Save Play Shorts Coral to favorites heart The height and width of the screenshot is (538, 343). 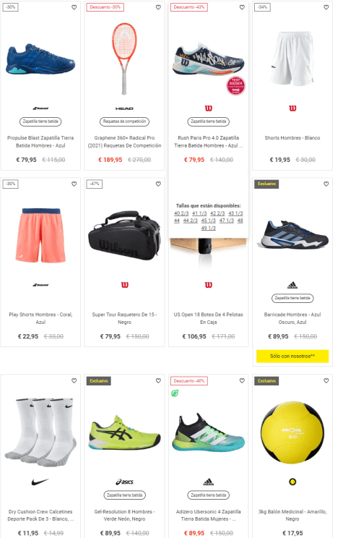click(x=74, y=184)
